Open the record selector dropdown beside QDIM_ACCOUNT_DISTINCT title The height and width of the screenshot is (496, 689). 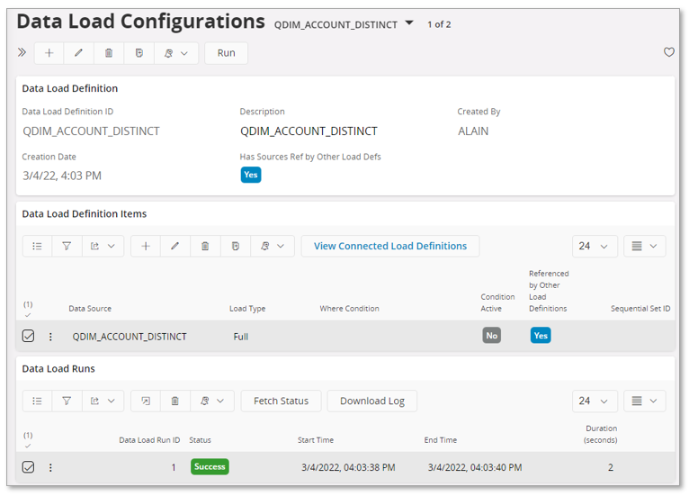[409, 23]
